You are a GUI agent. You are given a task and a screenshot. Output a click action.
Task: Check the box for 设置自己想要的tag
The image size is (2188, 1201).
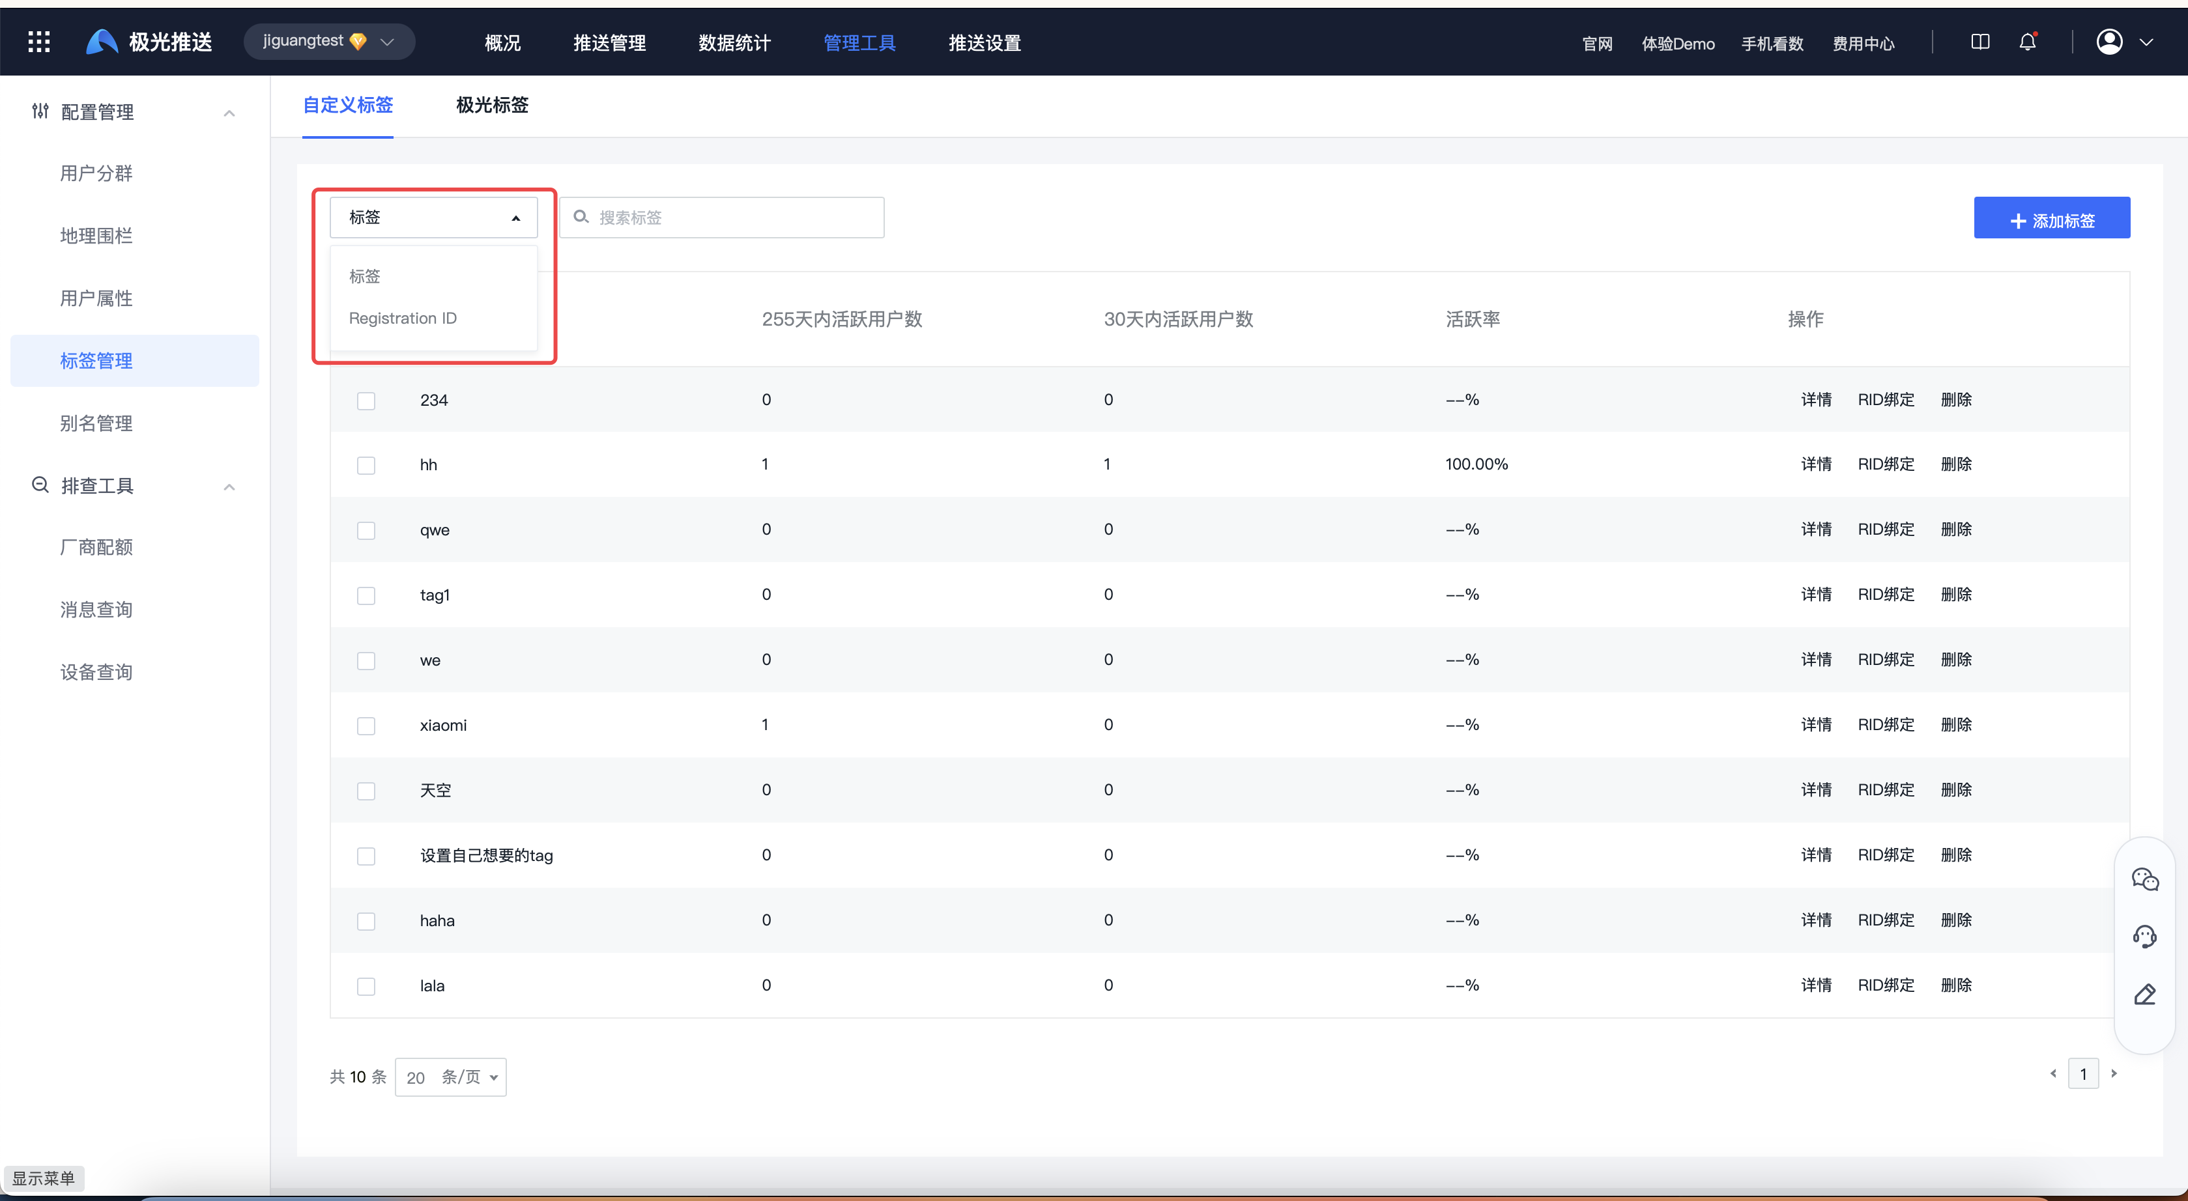(366, 856)
